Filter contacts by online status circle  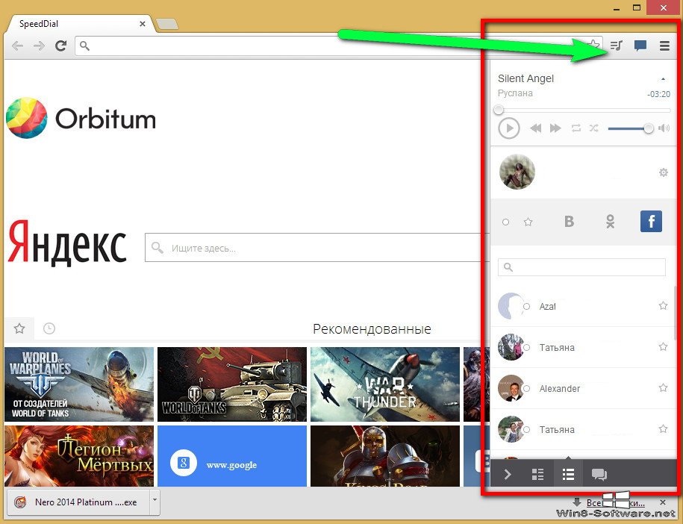click(505, 222)
